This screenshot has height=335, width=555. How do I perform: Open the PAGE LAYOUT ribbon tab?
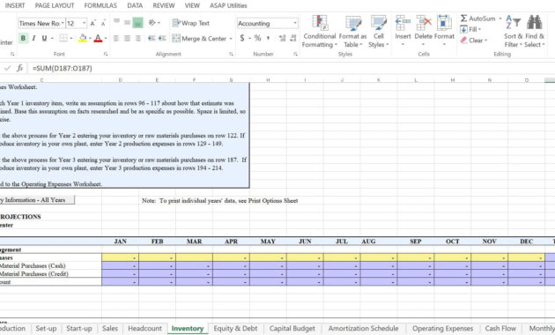click(x=55, y=5)
